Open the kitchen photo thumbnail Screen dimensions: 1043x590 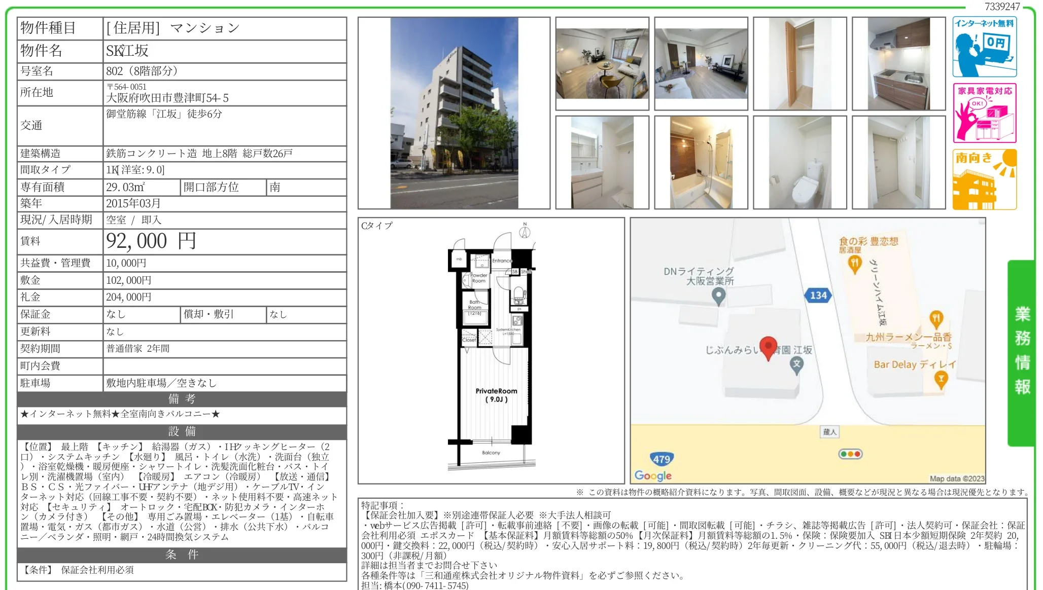pos(898,63)
